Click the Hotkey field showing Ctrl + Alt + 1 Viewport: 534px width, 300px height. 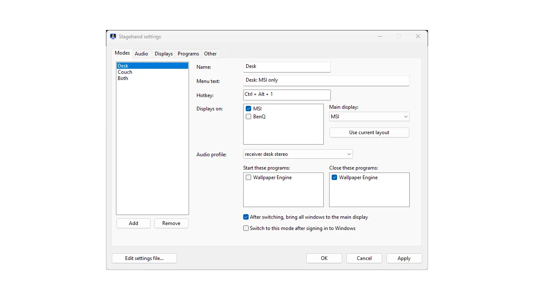pos(287,95)
